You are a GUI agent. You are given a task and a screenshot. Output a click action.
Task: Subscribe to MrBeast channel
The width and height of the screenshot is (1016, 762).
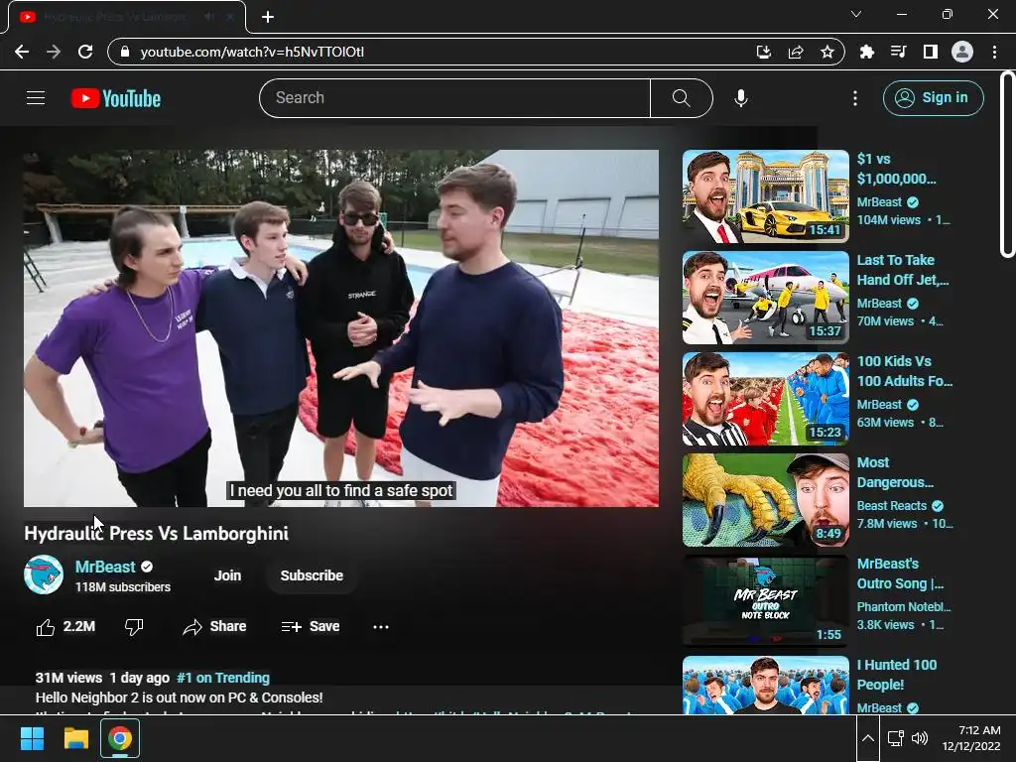[x=312, y=575]
